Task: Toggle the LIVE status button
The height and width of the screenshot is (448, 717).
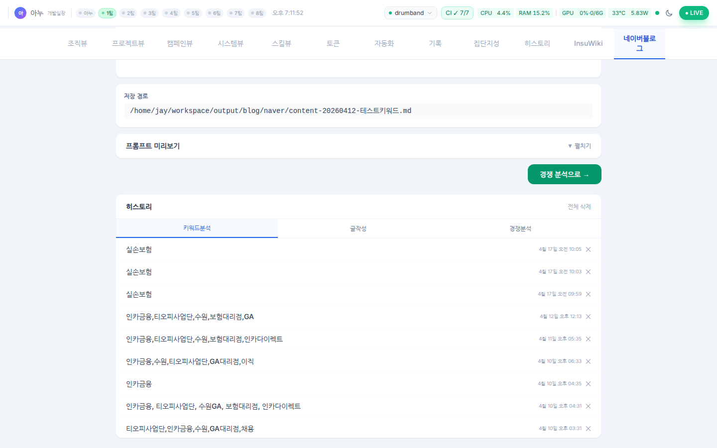Action: click(694, 13)
